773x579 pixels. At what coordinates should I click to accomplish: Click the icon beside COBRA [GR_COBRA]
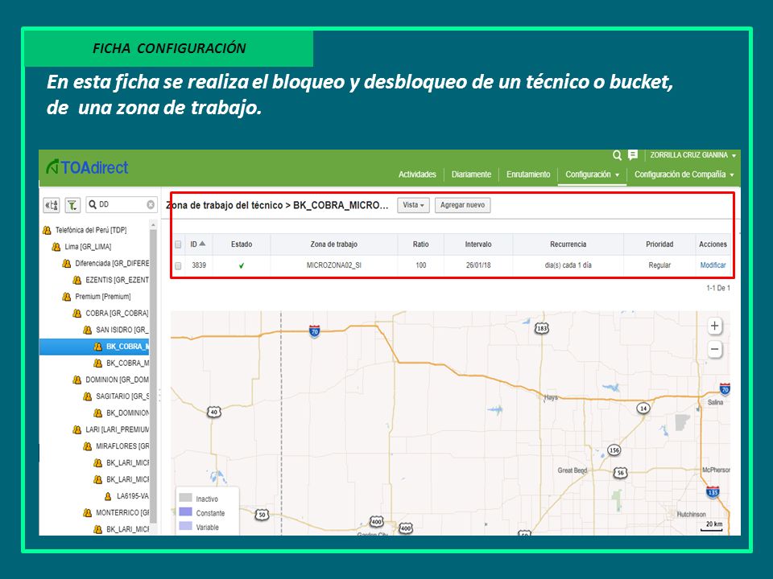pyautogui.click(x=77, y=313)
